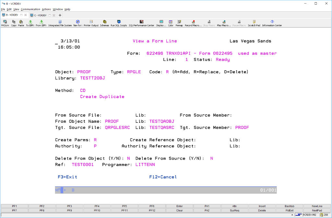332x218 pixels.
Task: Click the VCRDEV:992 status bar entry
Action: coord(310,215)
